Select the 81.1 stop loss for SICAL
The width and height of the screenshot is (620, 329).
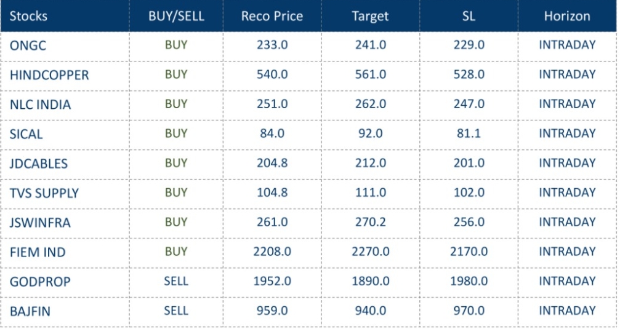(x=469, y=133)
